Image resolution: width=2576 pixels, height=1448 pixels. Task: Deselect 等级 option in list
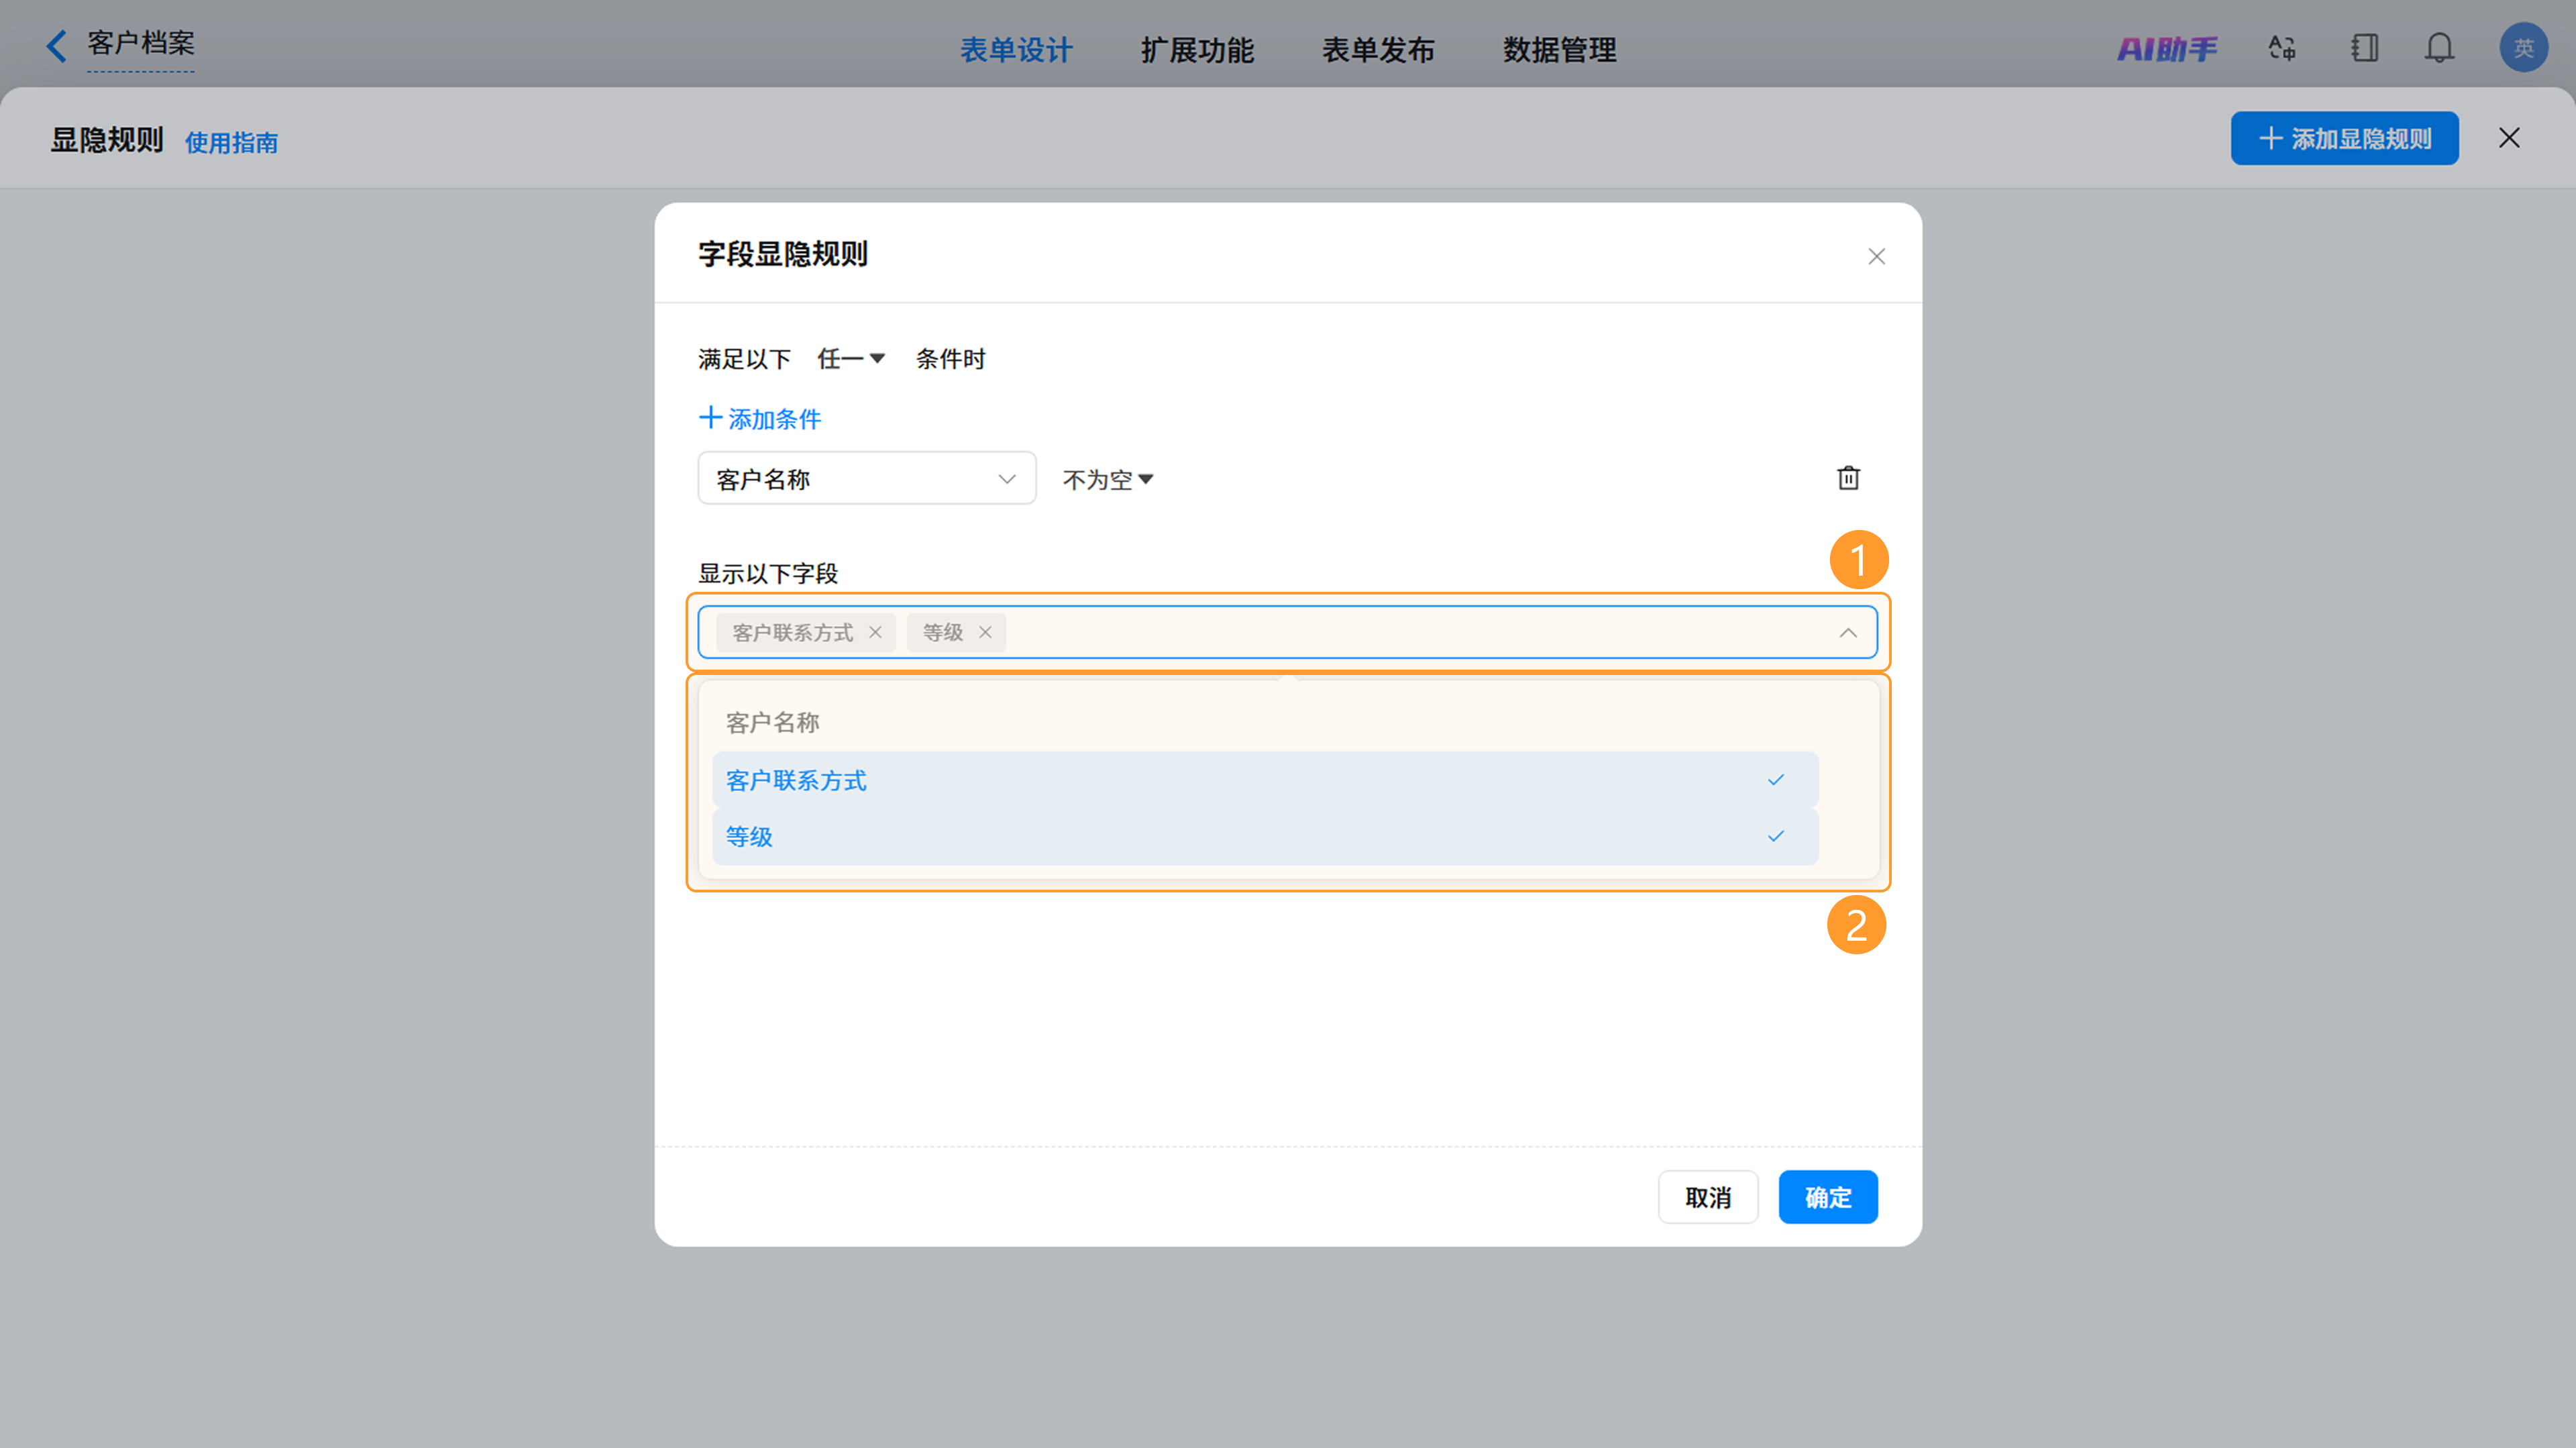1264,837
